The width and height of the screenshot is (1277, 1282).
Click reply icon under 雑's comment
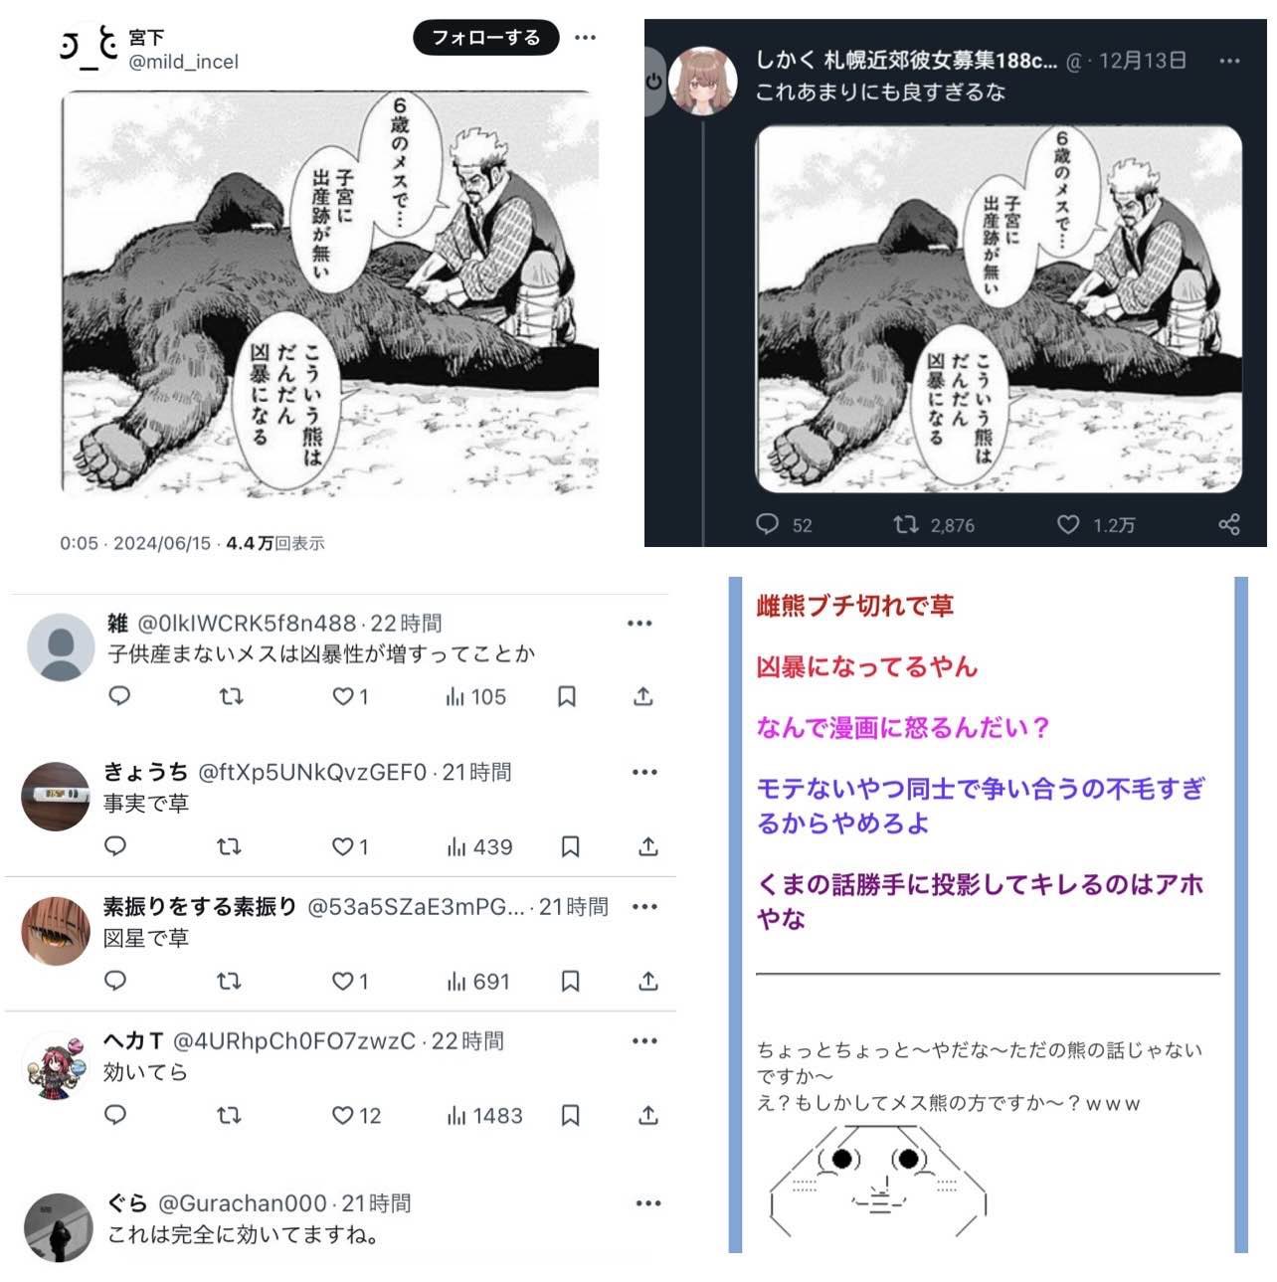tap(119, 696)
